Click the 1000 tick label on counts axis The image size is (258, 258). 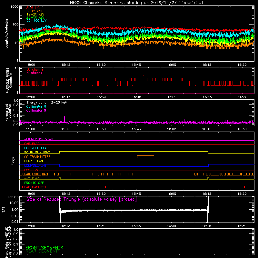point(14,7)
